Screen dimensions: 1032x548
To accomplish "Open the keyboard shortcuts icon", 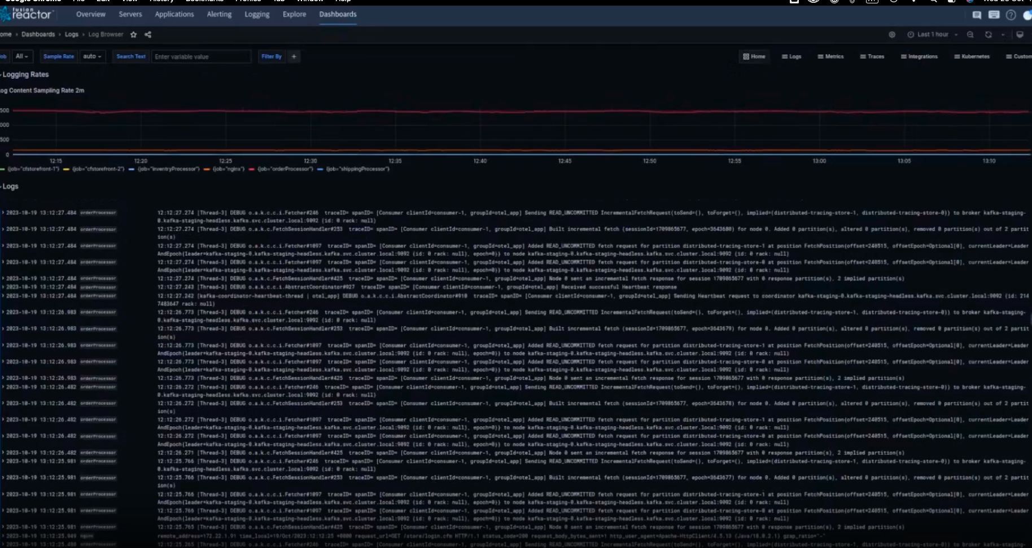I will click(994, 15).
